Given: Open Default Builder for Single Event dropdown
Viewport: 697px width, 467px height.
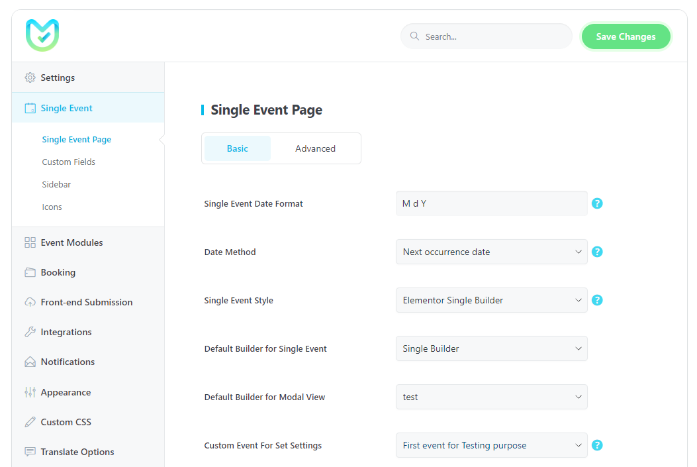Looking at the screenshot, I should (x=491, y=348).
